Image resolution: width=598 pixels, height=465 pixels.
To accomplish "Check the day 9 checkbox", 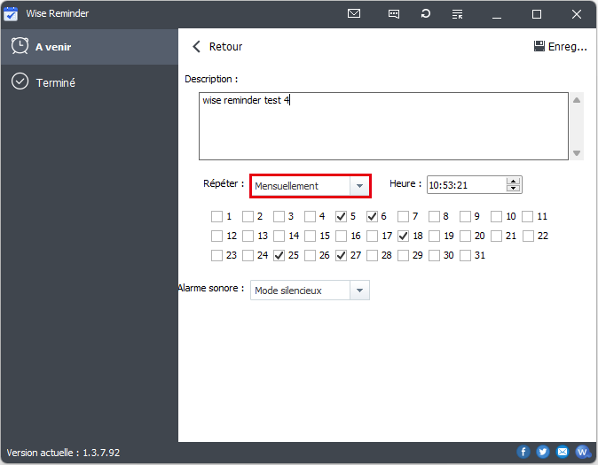I will [x=465, y=217].
